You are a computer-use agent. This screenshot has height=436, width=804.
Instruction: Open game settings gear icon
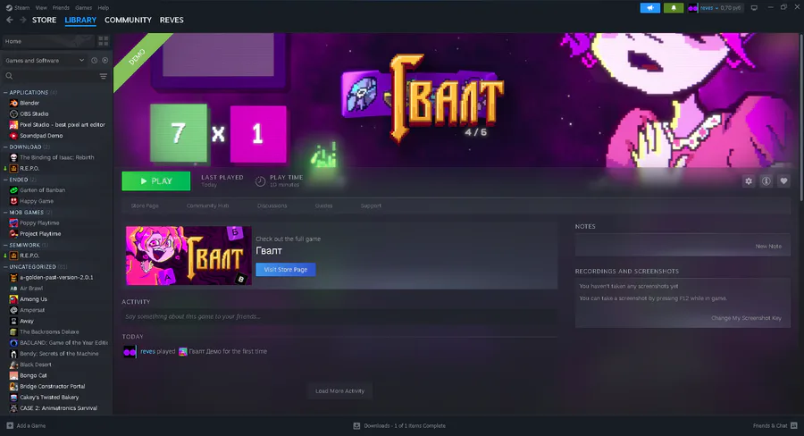click(749, 181)
